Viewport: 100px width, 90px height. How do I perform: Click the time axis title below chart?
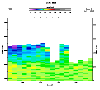pos(50,85)
